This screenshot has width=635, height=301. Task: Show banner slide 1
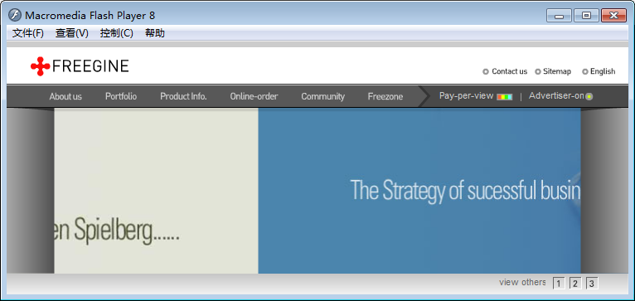(x=559, y=284)
